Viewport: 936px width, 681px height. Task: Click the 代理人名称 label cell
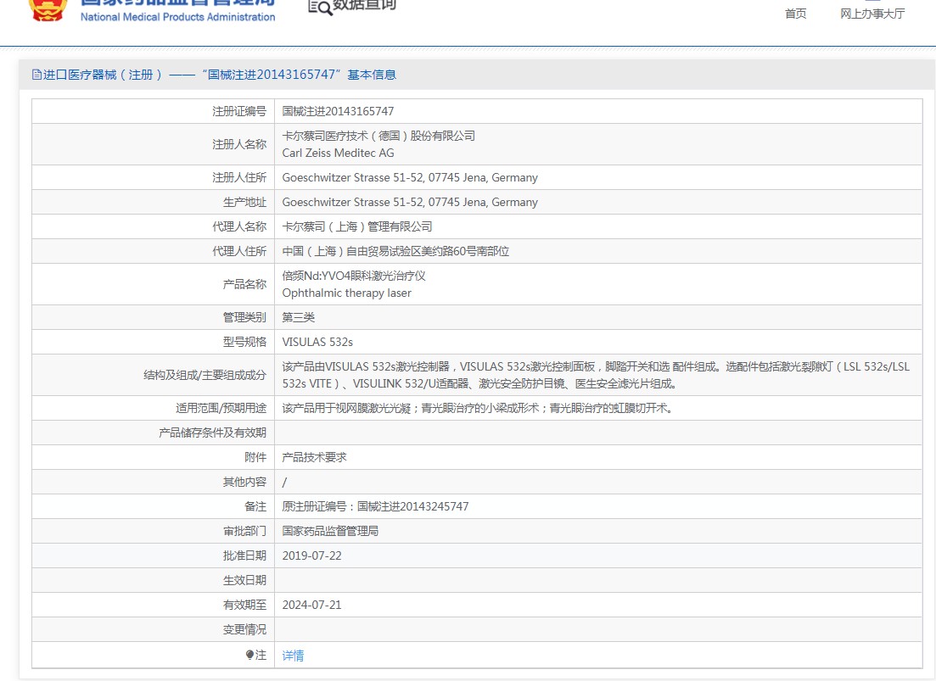tap(153, 226)
